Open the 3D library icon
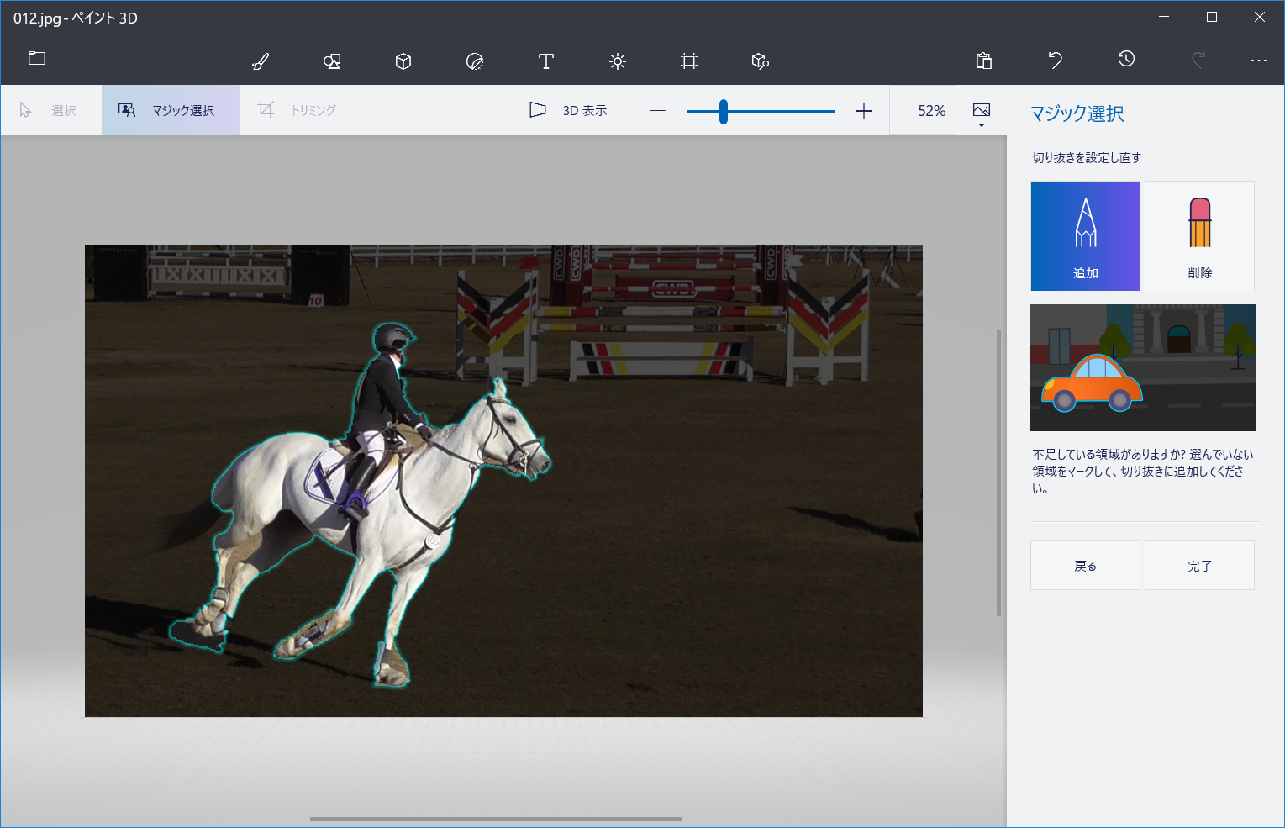Image resolution: width=1285 pixels, height=828 pixels. click(761, 61)
